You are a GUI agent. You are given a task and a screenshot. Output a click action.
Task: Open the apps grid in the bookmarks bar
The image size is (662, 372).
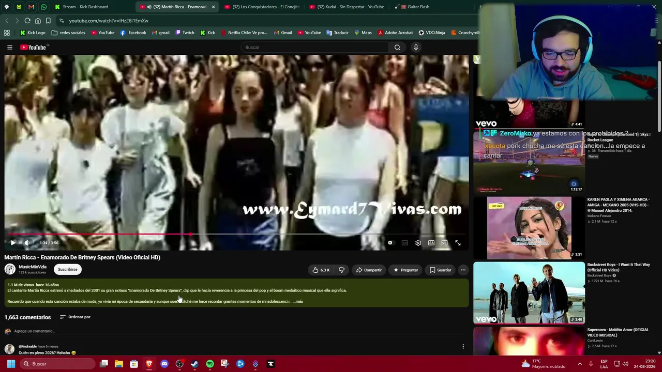pos(7,33)
